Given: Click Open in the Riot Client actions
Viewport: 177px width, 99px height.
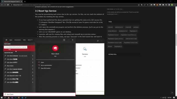Looking at the screenshot, I should (x=42, y=62).
